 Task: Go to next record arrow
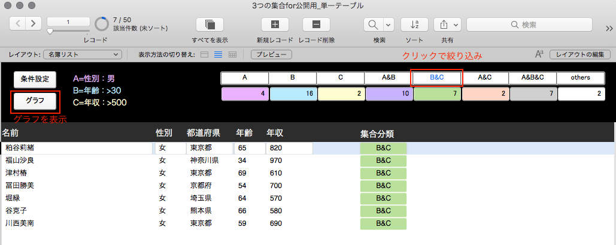[x=34, y=24]
